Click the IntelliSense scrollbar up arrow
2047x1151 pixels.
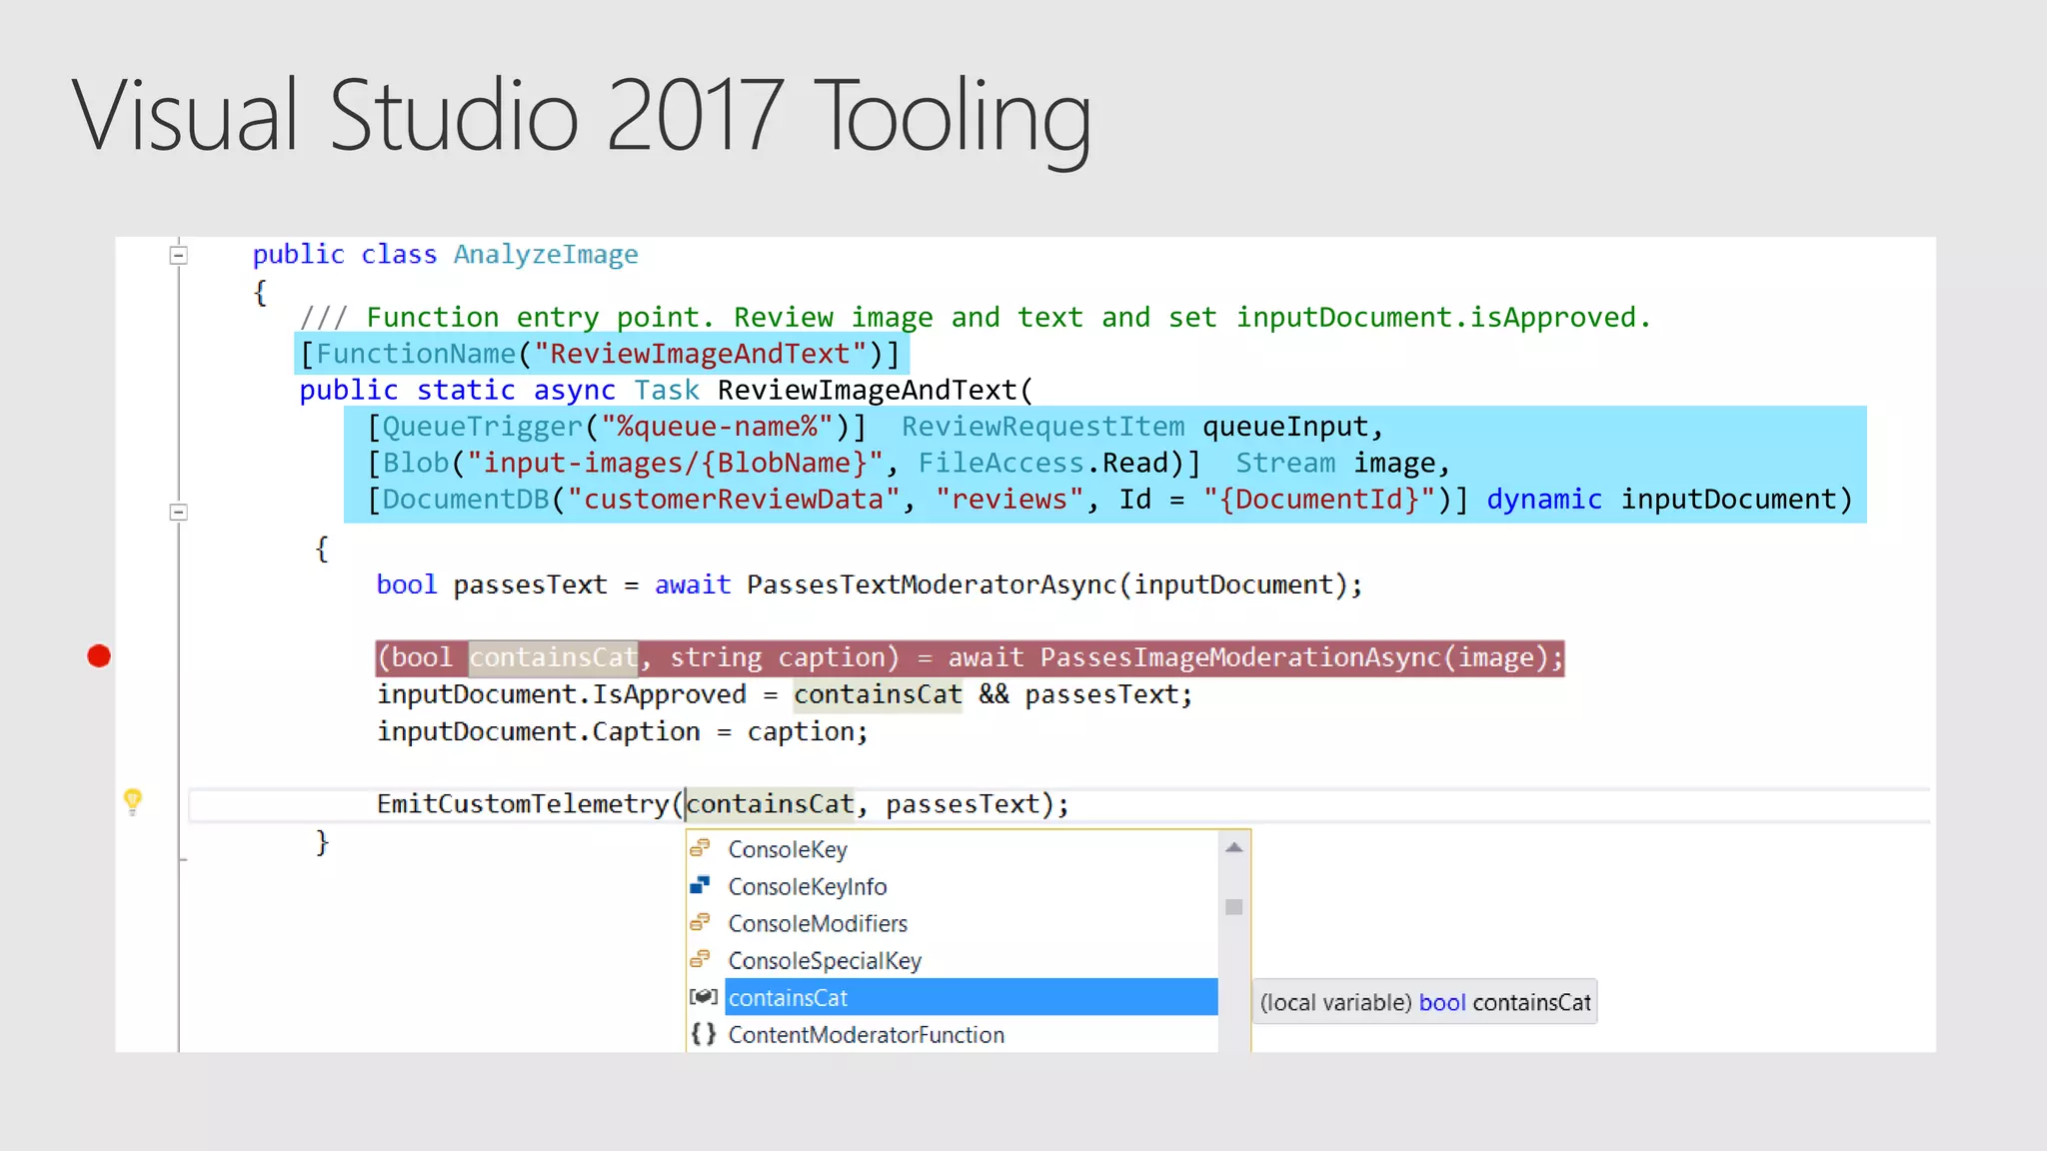(x=1234, y=847)
